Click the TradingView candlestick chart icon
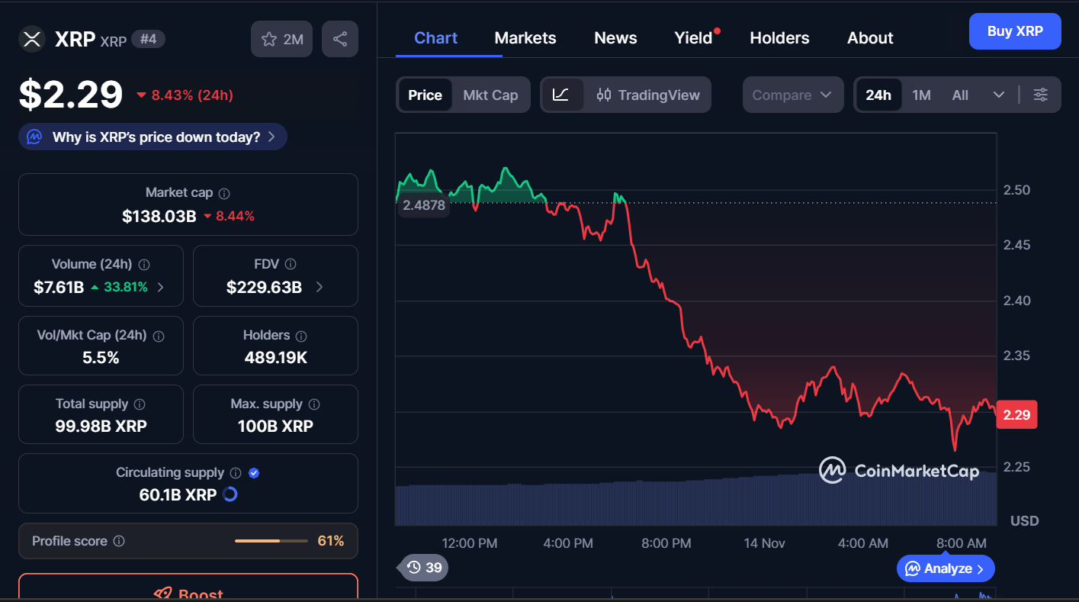 point(603,95)
